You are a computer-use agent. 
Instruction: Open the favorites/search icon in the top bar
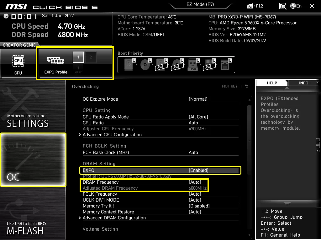(282, 6)
